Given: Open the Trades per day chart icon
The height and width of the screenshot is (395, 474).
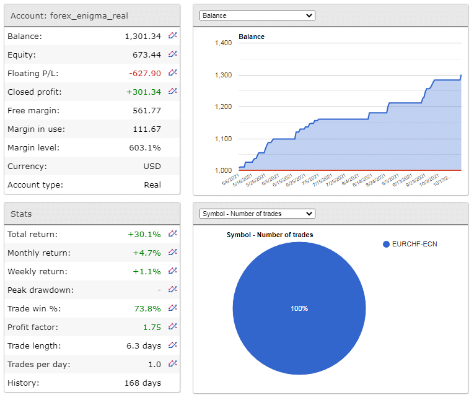Looking at the screenshot, I should [x=173, y=364].
